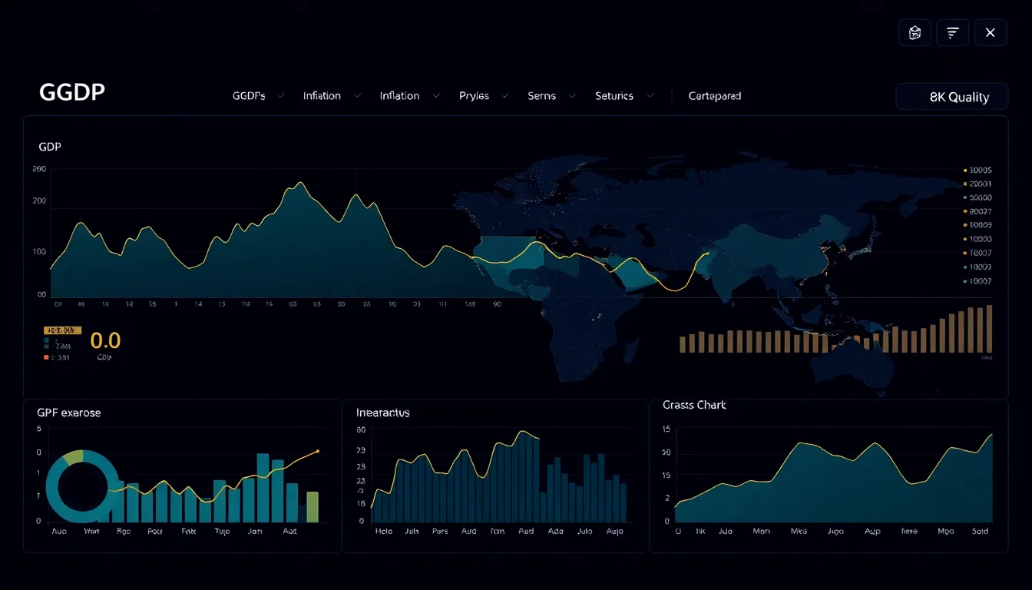Switch to the Inflation menu item
The height and width of the screenshot is (590, 1032).
click(x=322, y=95)
